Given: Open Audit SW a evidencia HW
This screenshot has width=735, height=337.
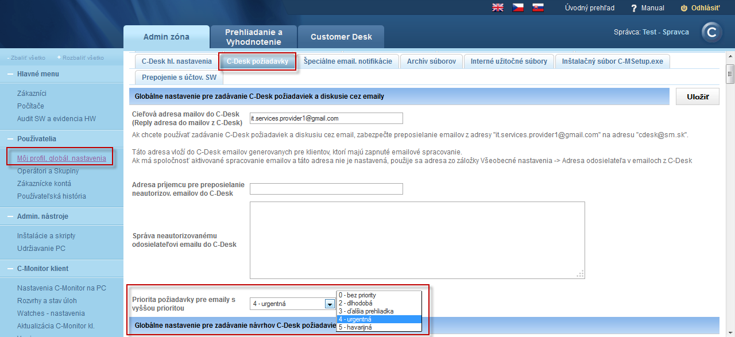Looking at the screenshot, I should pyautogui.click(x=56, y=119).
